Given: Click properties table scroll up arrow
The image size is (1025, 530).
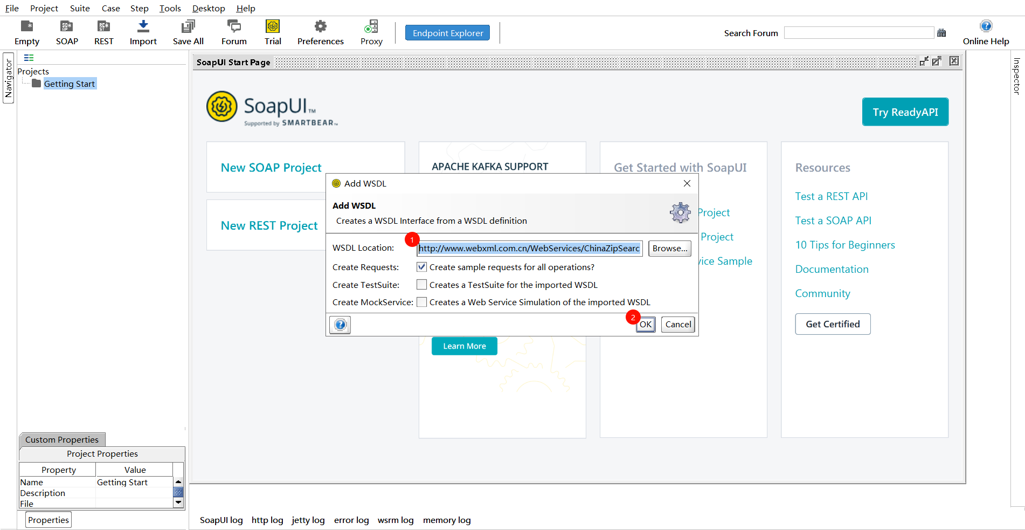Looking at the screenshot, I should pyautogui.click(x=178, y=481).
